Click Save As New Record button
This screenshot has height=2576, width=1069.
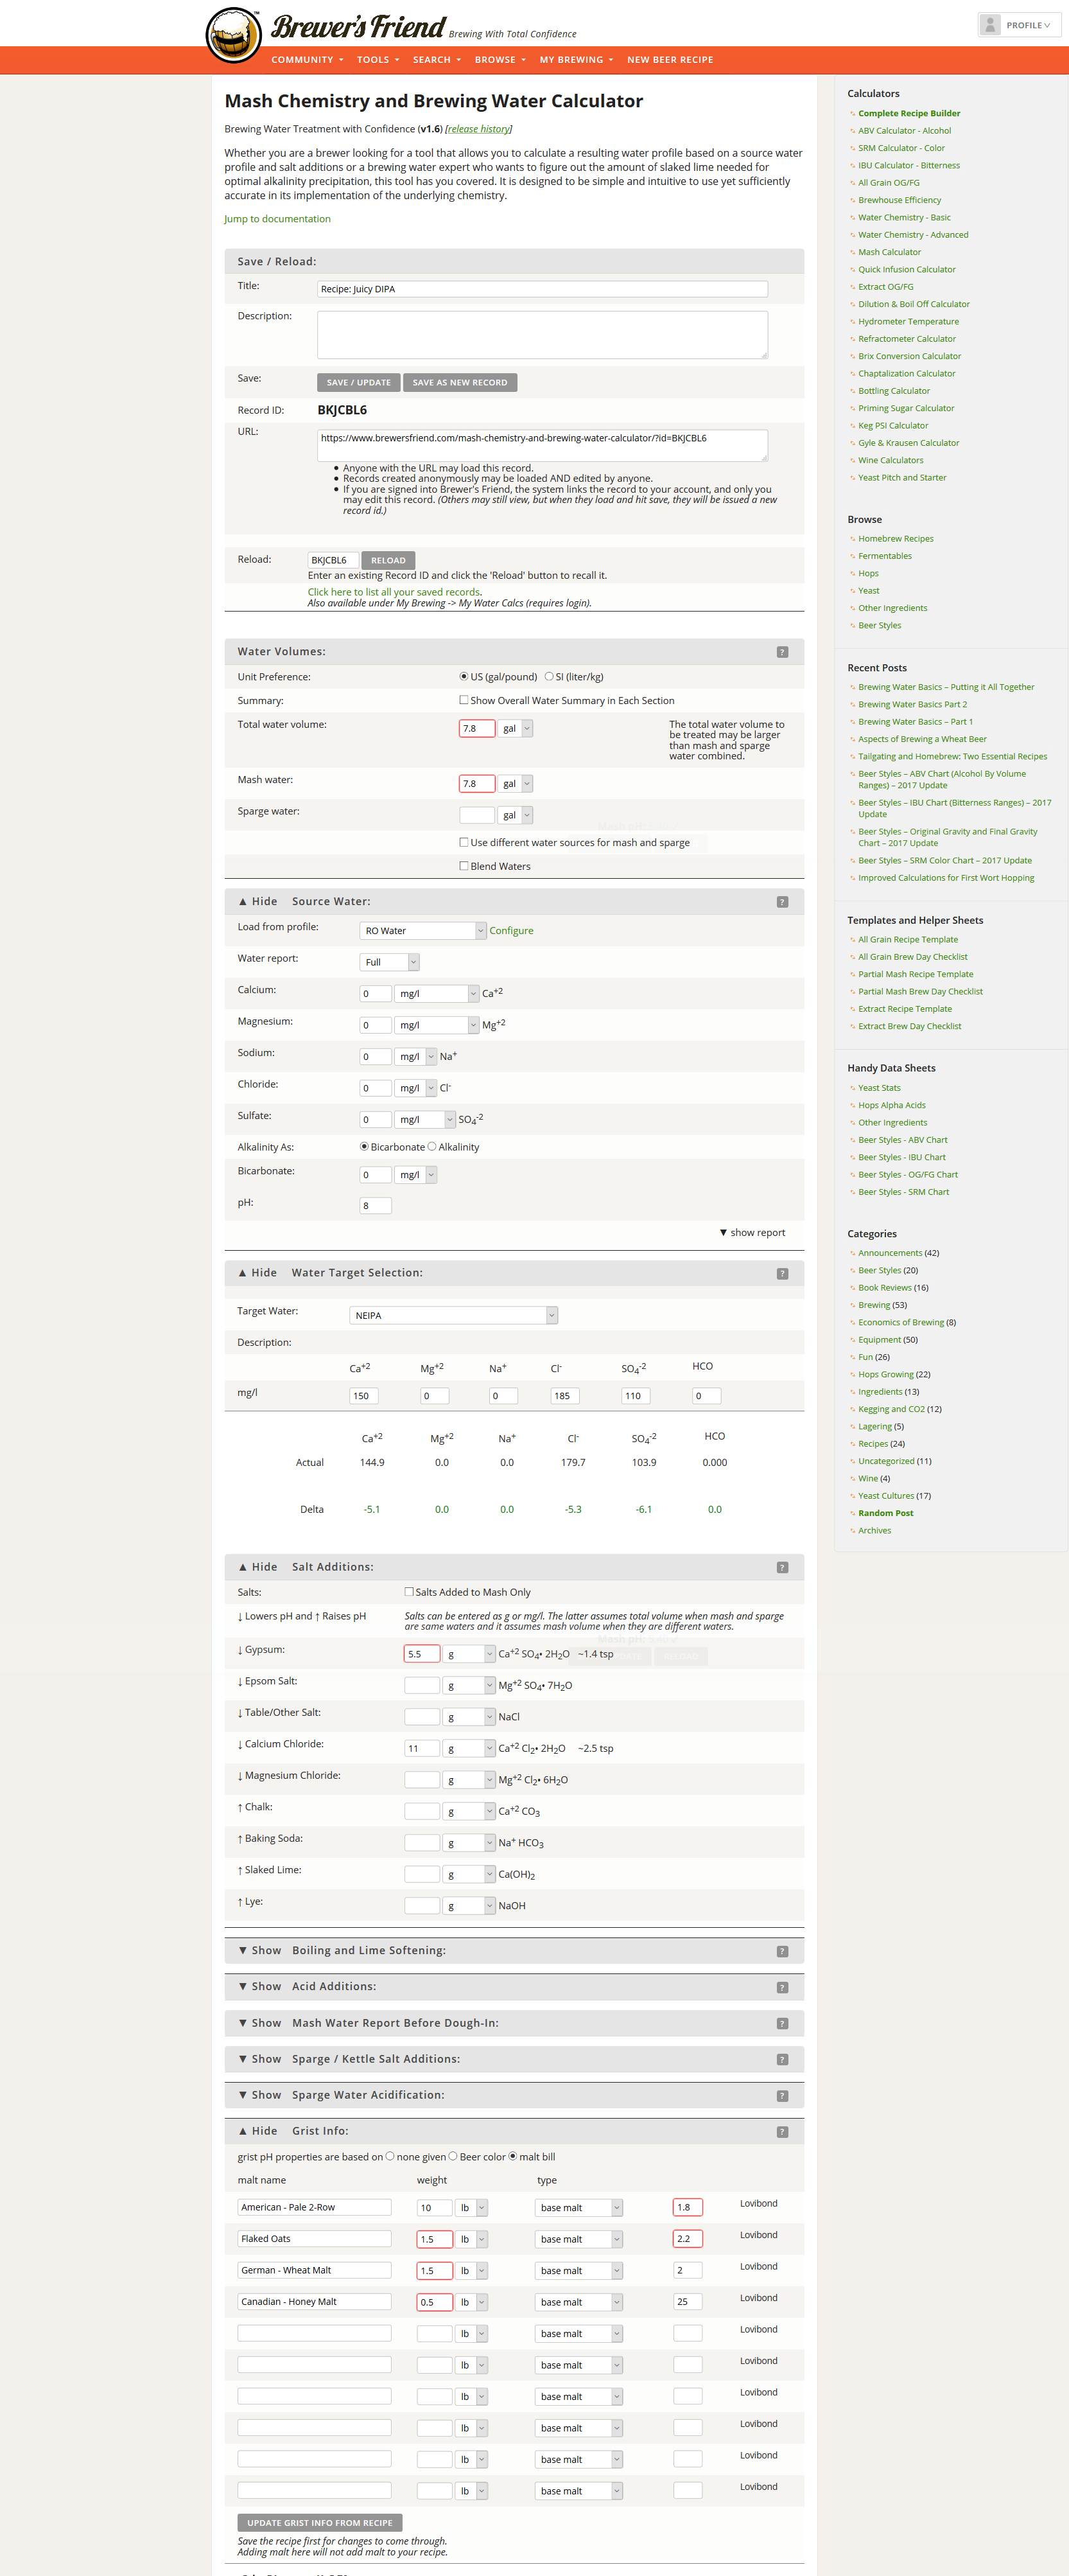tap(460, 382)
